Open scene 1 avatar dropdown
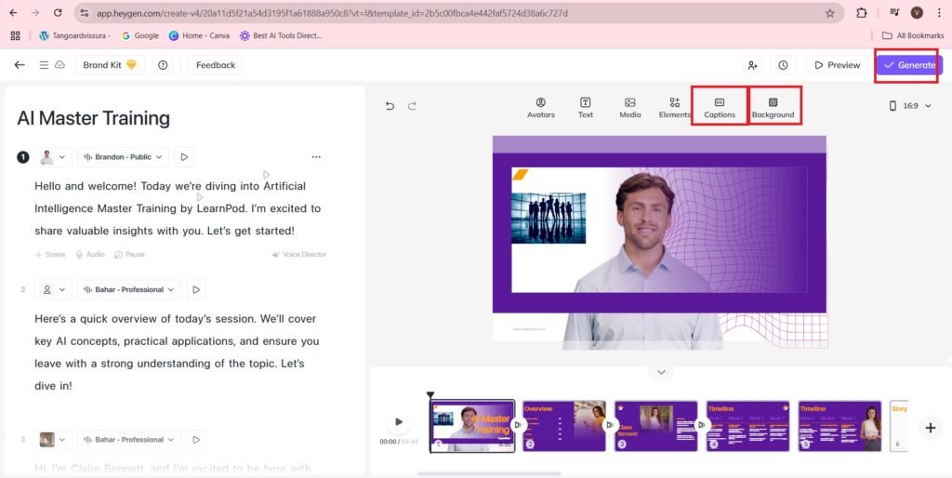 [x=53, y=157]
